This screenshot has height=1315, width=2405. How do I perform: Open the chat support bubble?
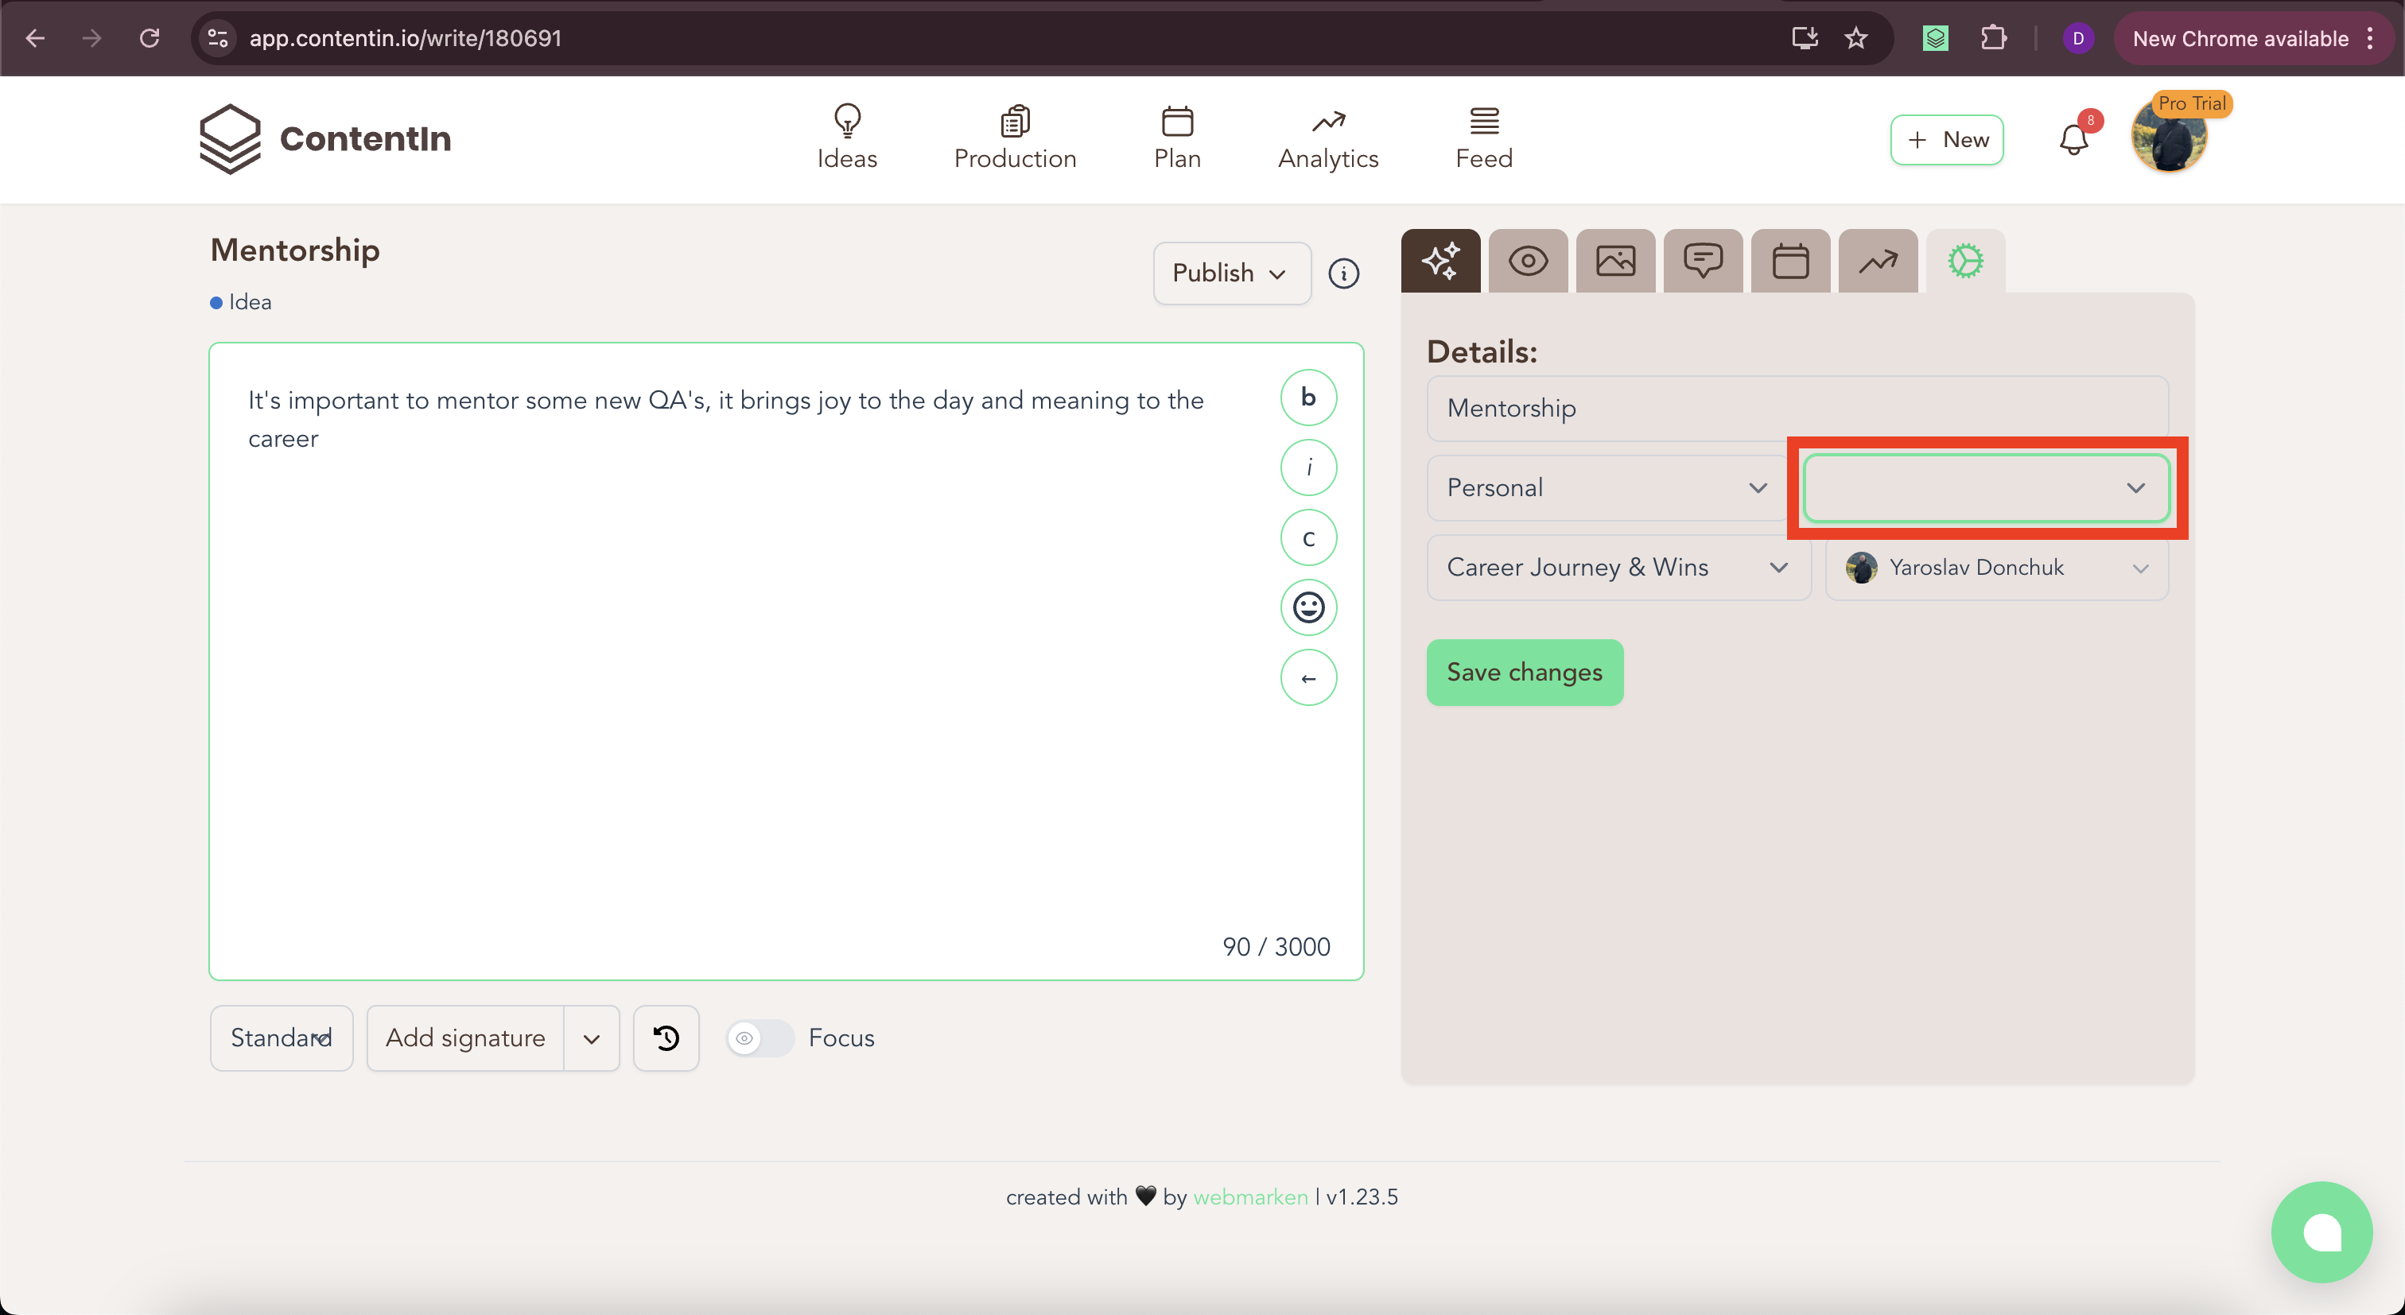[2321, 1232]
